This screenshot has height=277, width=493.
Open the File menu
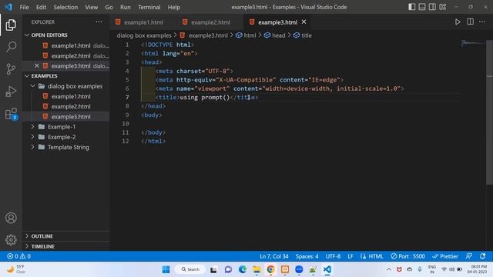click(24, 7)
